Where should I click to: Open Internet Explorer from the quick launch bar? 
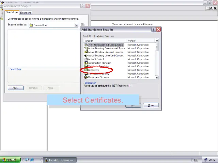[x=32, y=160]
